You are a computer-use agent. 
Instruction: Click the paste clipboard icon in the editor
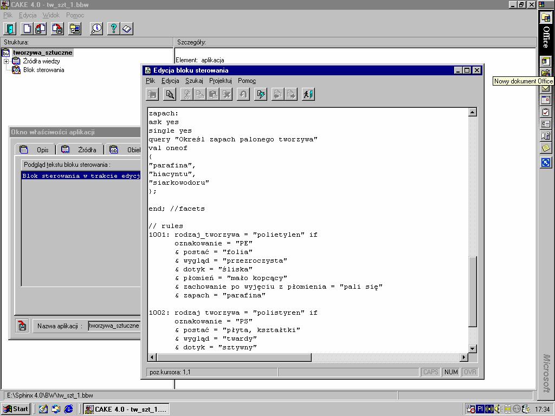[x=213, y=94]
